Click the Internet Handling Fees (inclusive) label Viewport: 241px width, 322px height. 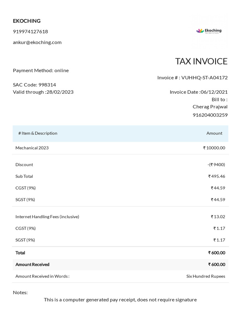(47, 217)
